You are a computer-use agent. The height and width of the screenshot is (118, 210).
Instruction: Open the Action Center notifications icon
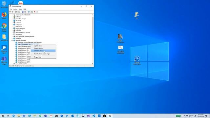pyautogui.click(x=206, y=116)
